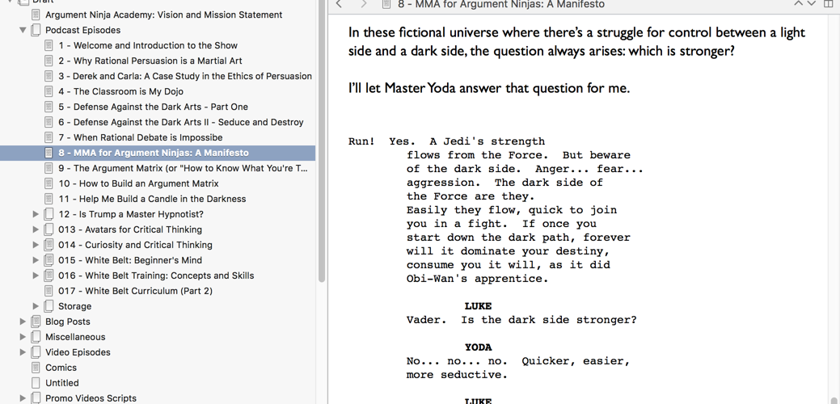The width and height of the screenshot is (840, 404).
Task: Click the Storage folder icon
Action: click(49, 306)
